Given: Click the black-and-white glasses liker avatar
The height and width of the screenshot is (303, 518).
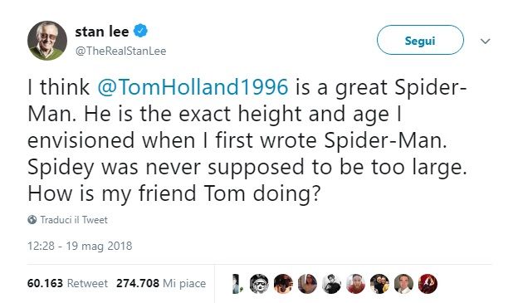Looking at the screenshot, I should tap(259, 284).
